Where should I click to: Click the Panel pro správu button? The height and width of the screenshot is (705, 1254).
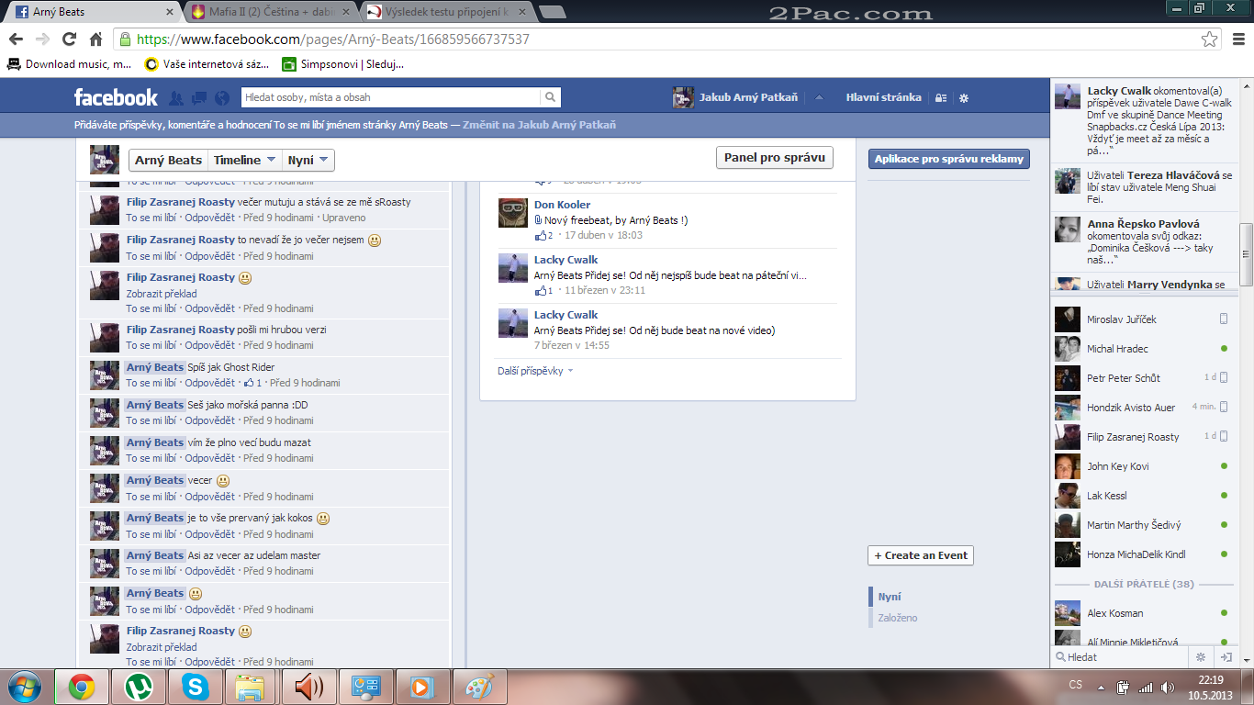pyautogui.click(x=774, y=158)
